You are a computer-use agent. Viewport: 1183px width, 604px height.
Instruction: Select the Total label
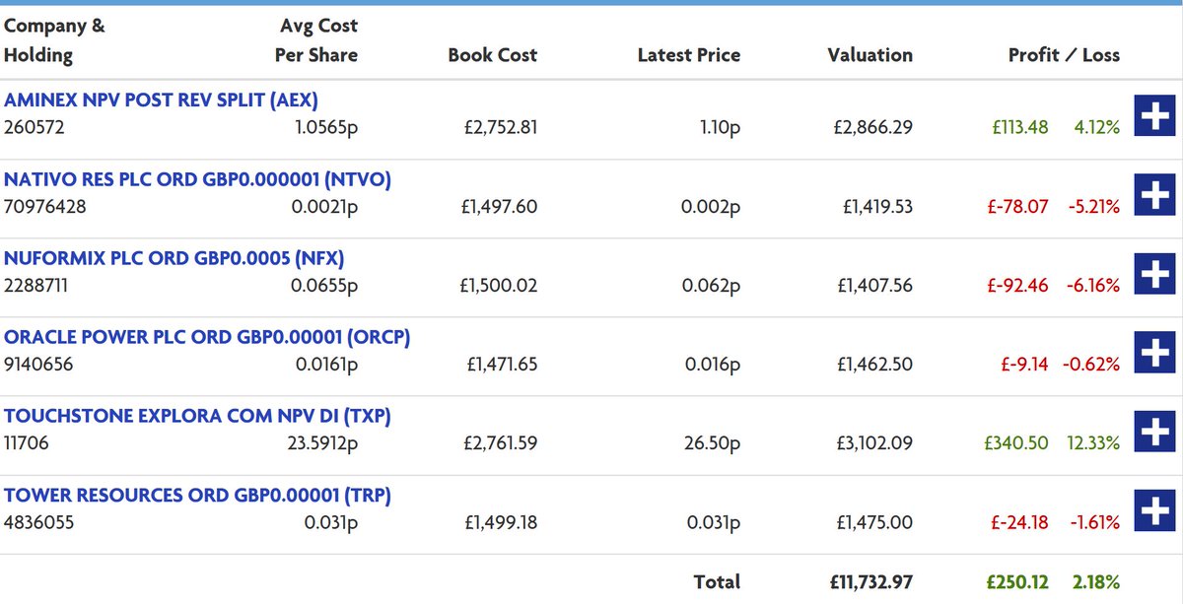pos(717,582)
